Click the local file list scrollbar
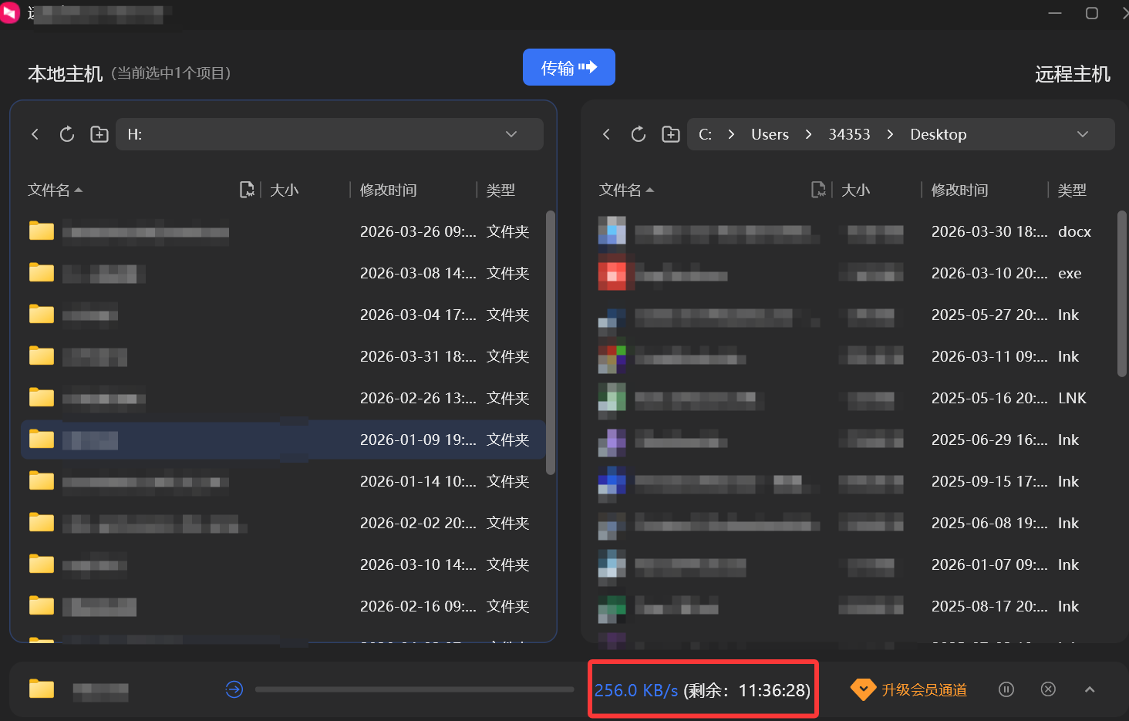Viewport: 1129px width, 721px height. click(x=551, y=342)
